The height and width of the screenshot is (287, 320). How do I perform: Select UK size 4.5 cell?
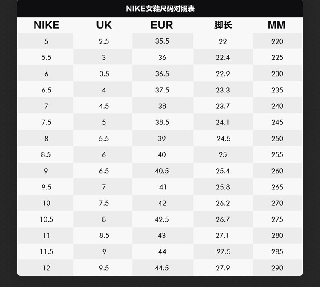104,106
